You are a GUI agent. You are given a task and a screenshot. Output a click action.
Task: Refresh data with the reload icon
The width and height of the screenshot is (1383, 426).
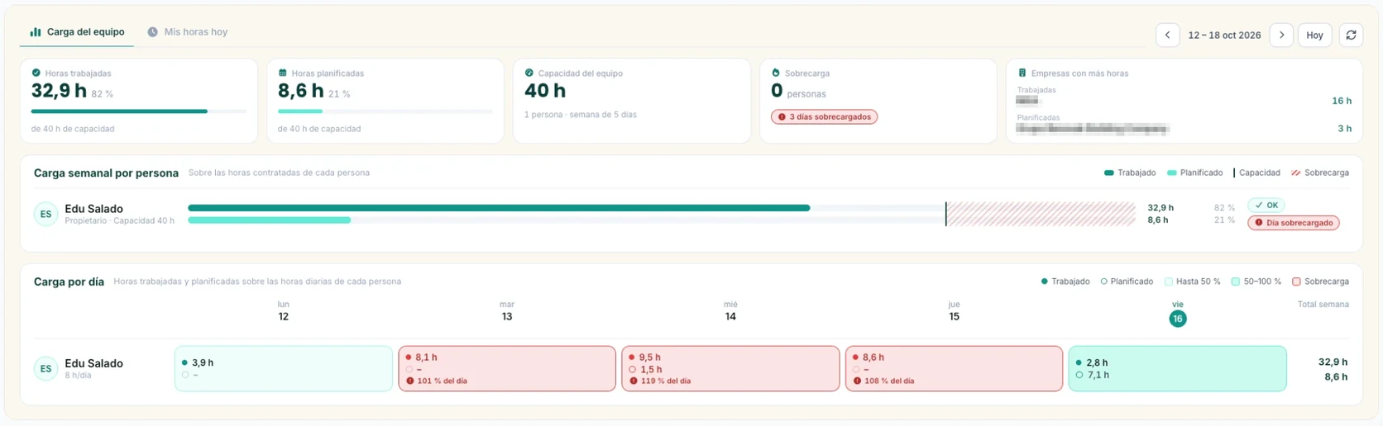point(1351,35)
